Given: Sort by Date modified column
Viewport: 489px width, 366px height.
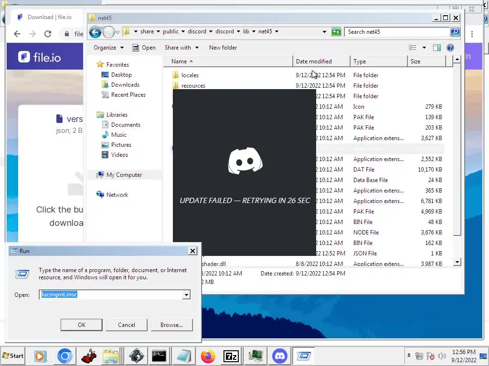Looking at the screenshot, I should pos(321,61).
